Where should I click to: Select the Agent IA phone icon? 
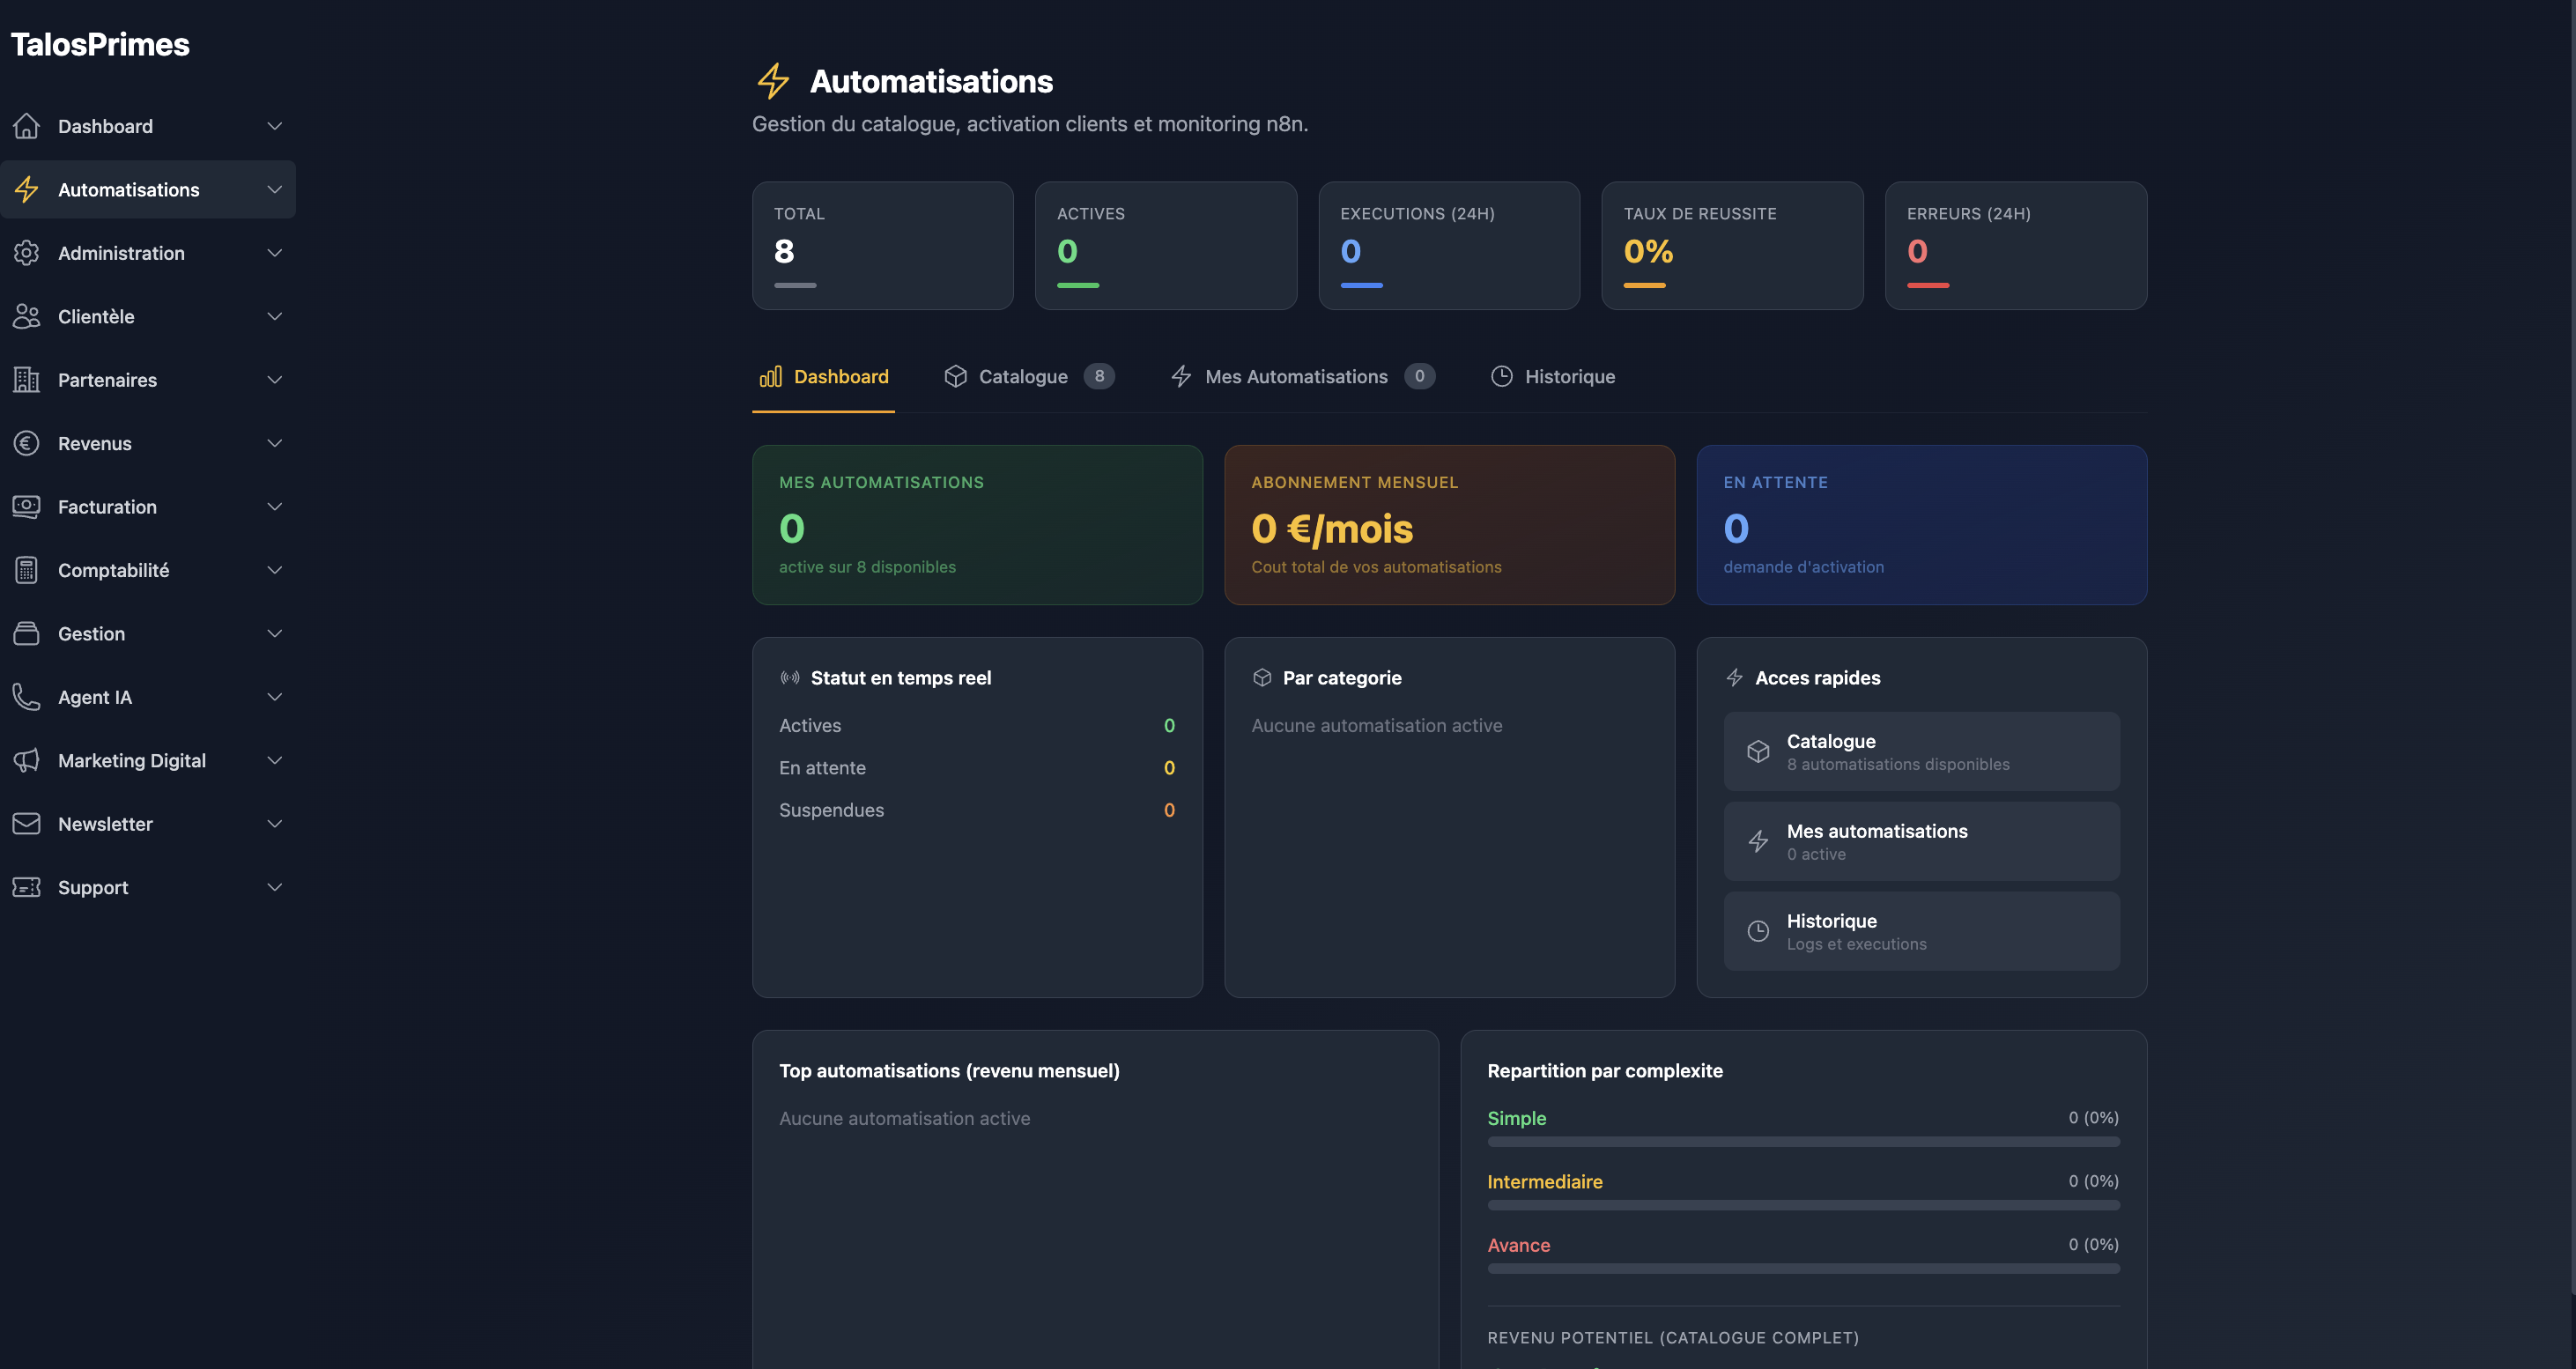coord(27,696)
